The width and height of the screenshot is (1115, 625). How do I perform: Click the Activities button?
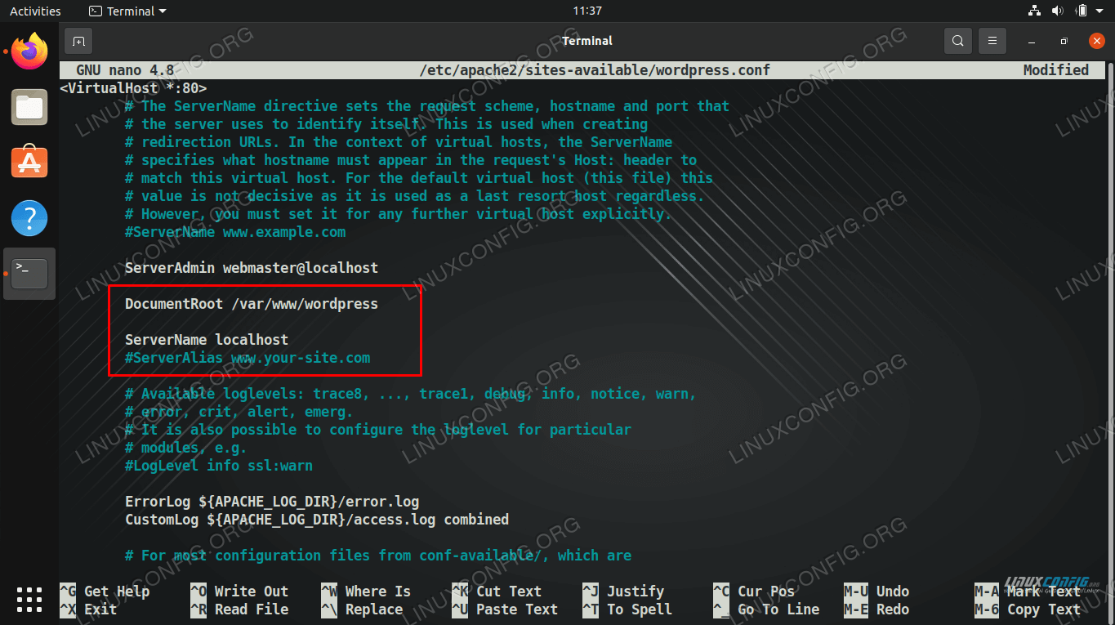click(35, 11)
